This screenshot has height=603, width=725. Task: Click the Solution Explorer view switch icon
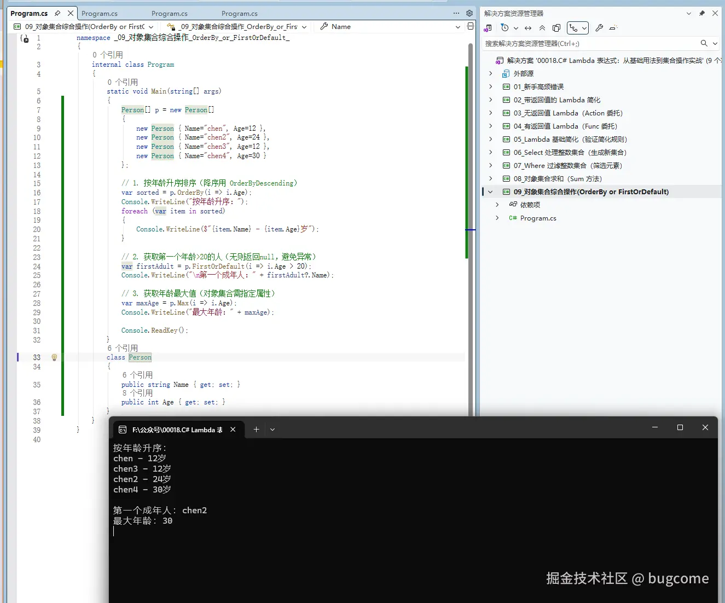click(488, 28)
